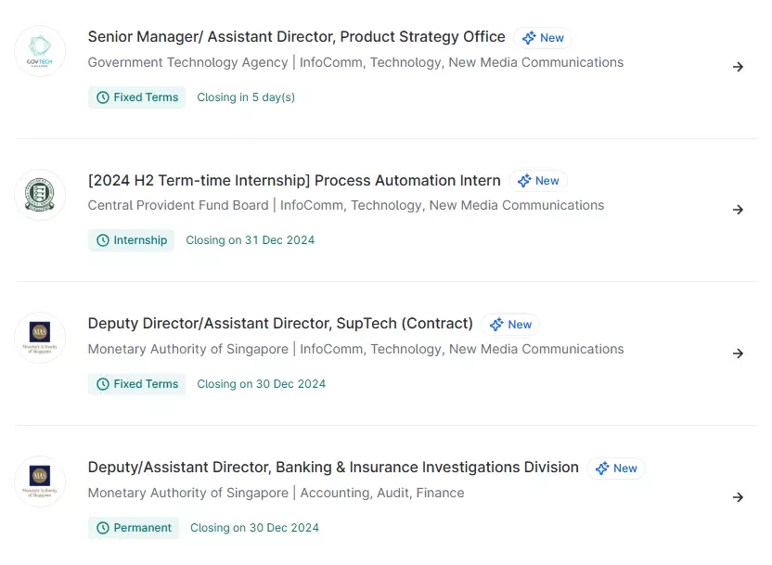
Task: Open arrow for Banking & Insurance Investigations job
Action: click(x=738, y=497)
